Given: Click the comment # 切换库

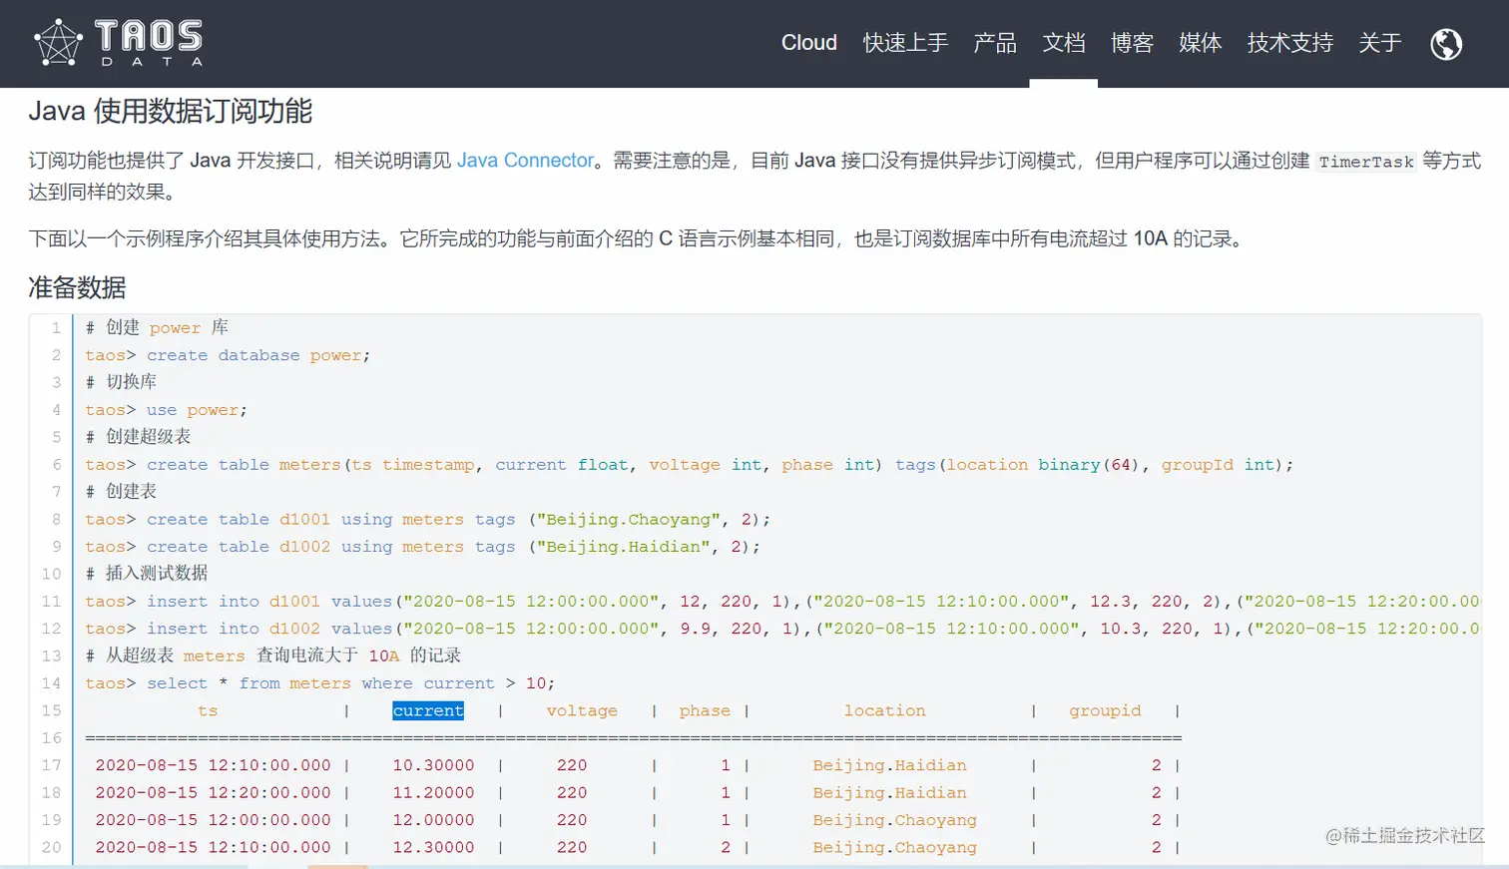Looking at the screenshot, I should pyautogui.click(x=121, y=382).
